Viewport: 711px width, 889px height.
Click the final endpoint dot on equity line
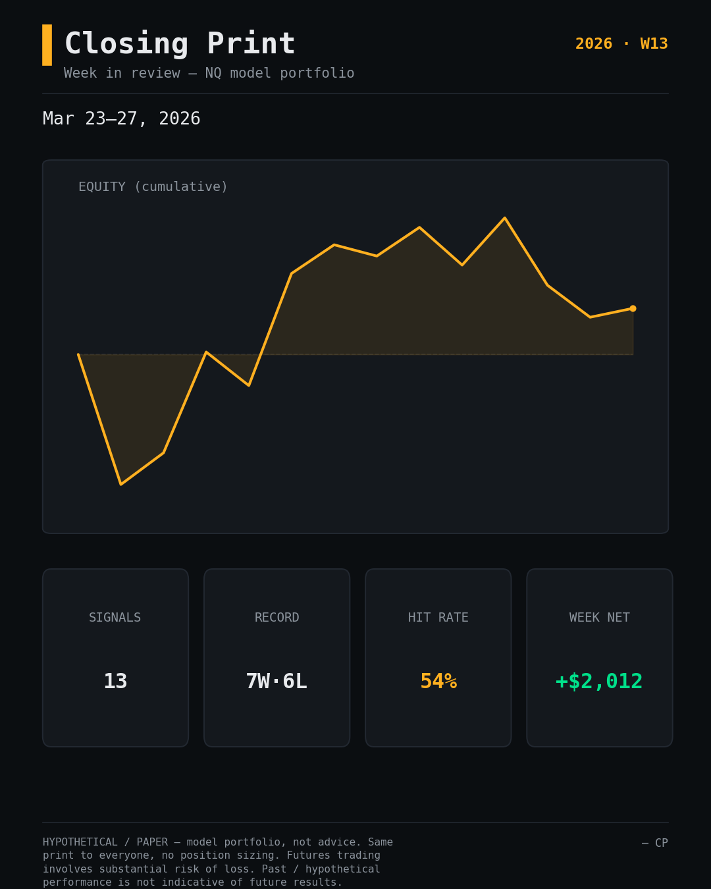[633, 308]
